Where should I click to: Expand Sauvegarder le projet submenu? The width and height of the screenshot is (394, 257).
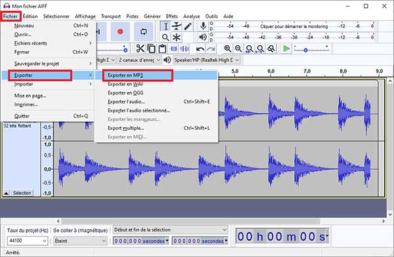point(48,64)
